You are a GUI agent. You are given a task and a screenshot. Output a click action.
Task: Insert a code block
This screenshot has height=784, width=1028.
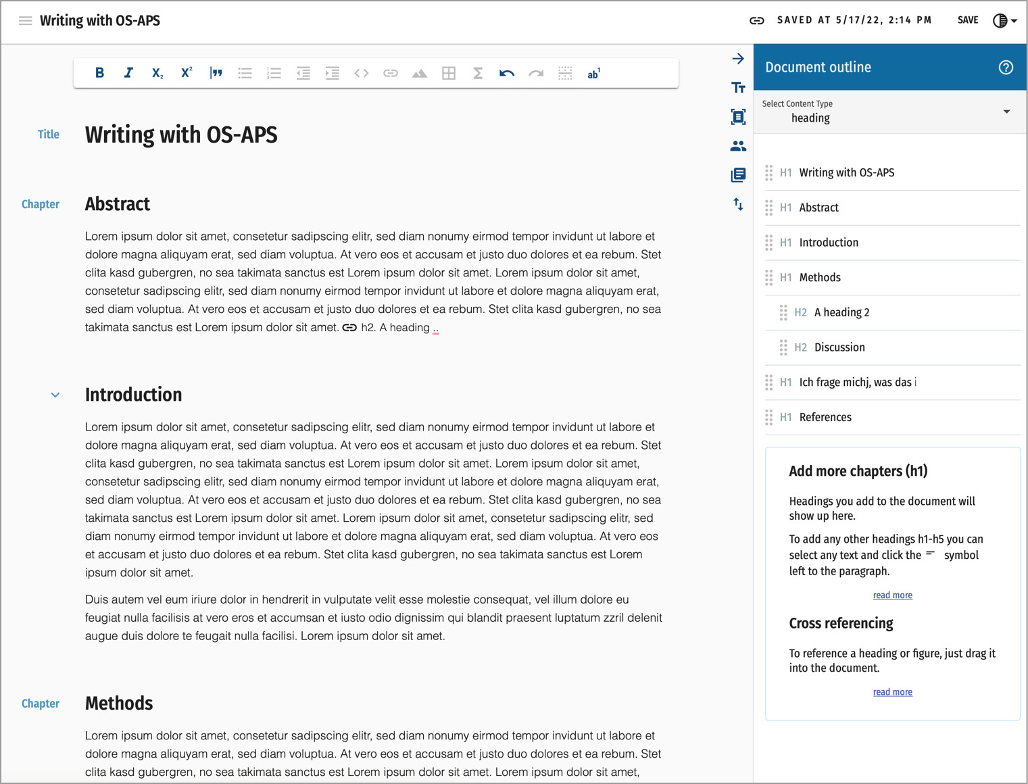point(362,73)
